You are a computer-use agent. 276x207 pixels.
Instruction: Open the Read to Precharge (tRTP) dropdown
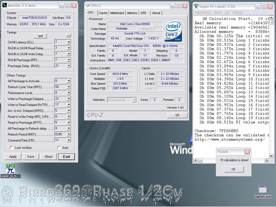click(69, 123)
